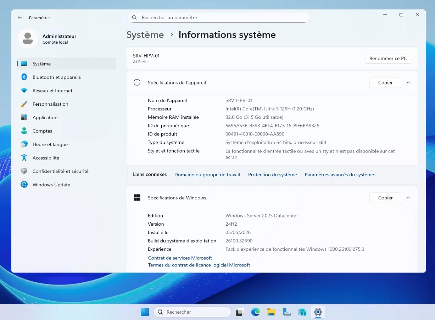Click the search magnifier icon in the settings search box
This screenshot has width=435, height=320.
pos(134,17)
